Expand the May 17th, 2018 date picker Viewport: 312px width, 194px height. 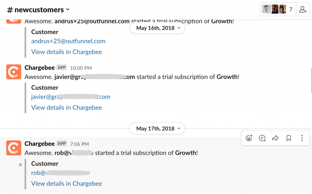[x=157, y=129]
